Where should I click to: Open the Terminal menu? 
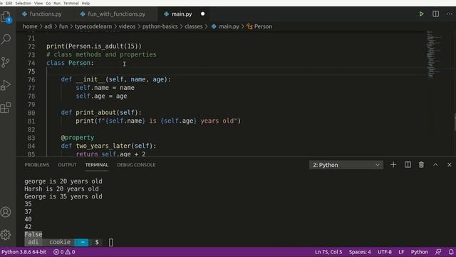(x=71, y=3)
